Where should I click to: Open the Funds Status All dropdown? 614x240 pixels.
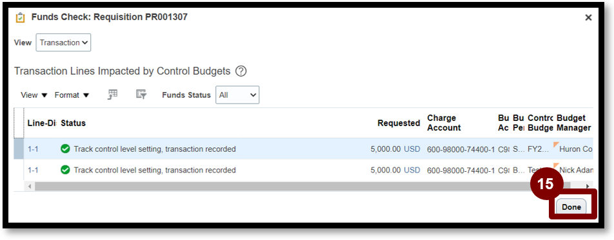coord(237,95)
